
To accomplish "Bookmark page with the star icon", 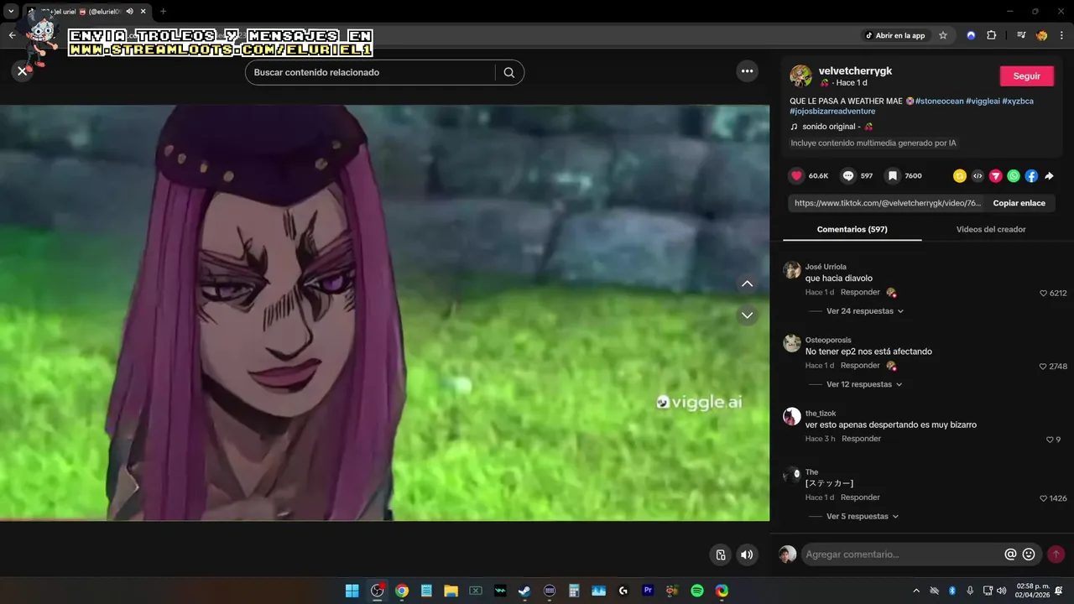I will coord(942,35).
